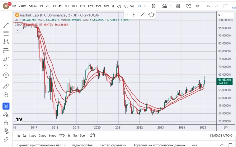Open the layout grid selector
Screen dimensions: 236x147
tap(177, 6)
